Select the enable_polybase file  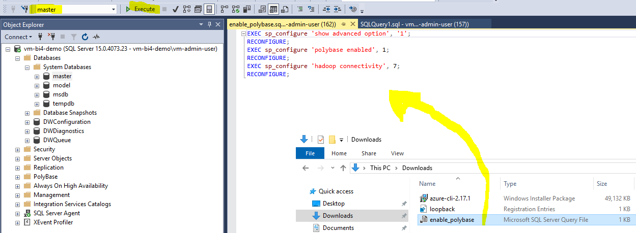[452, 220]
